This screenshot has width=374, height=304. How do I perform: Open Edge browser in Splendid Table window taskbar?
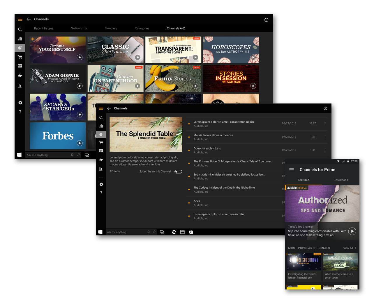click(174, 232)
